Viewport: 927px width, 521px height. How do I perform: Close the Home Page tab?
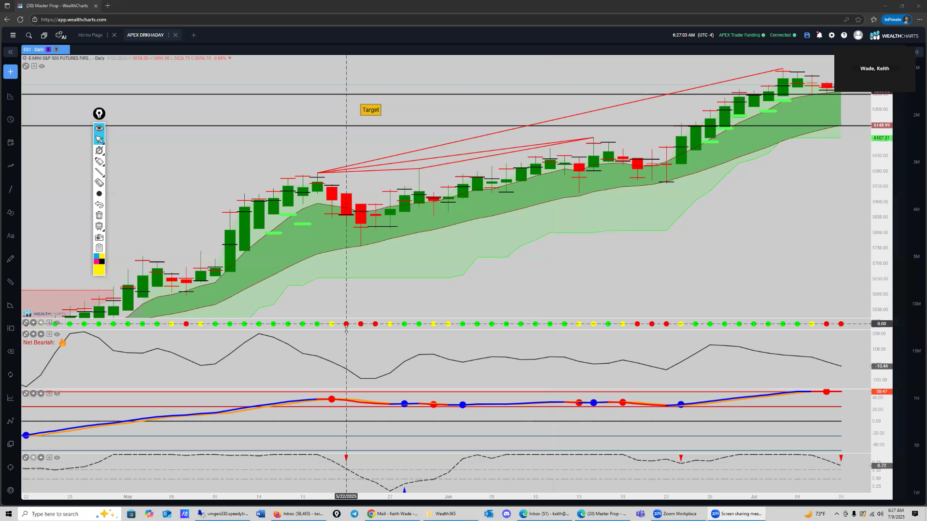(114, 35)
